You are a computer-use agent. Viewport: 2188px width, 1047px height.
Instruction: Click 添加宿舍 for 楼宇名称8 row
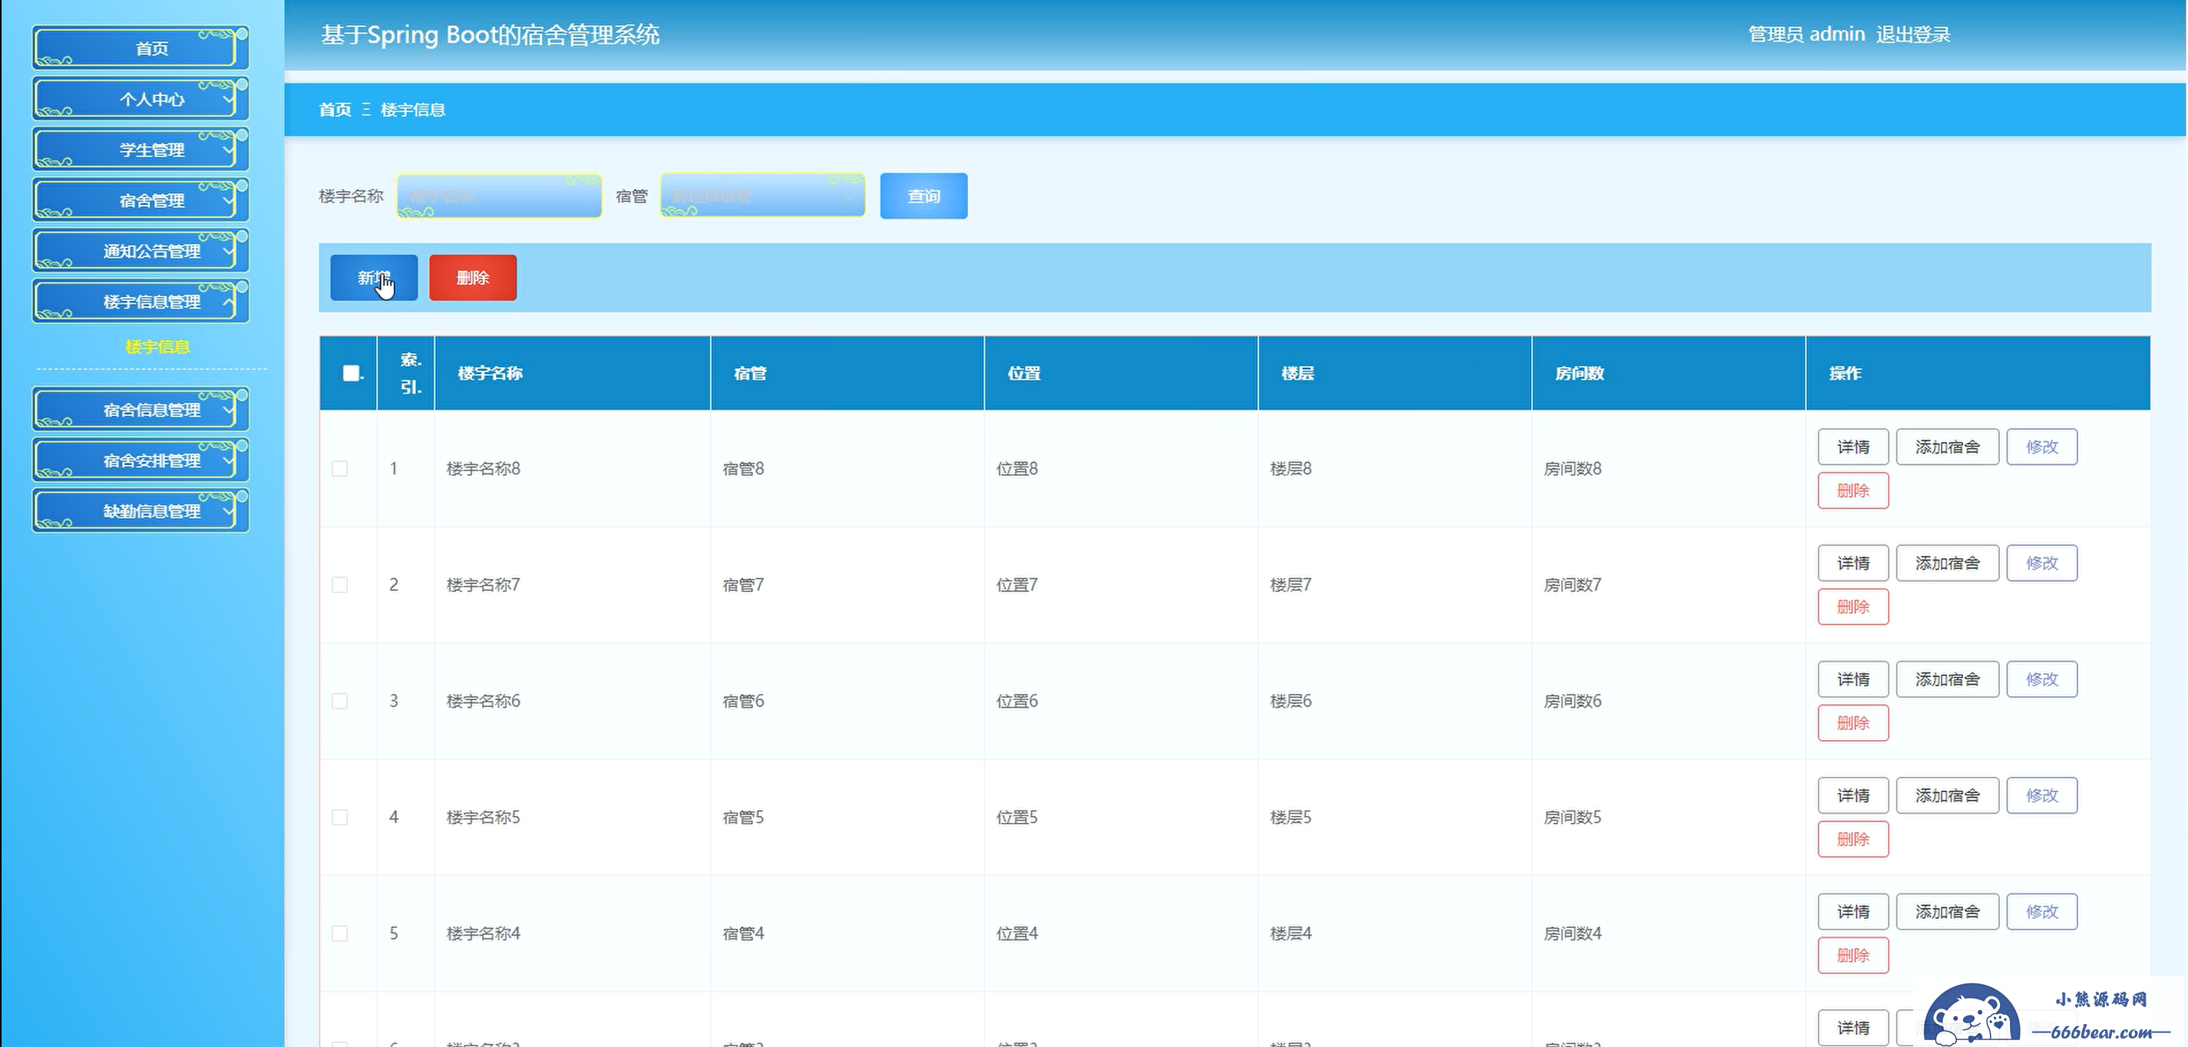pyautogui.click(x=1948, y=447)
